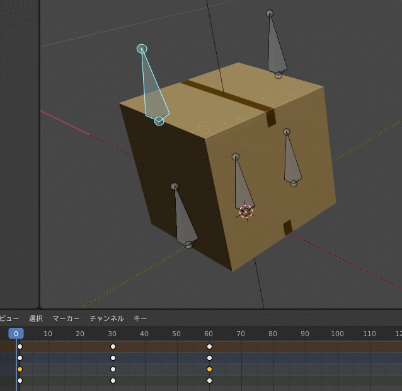
Task: Select the bone on the box's dark left face
Action: pos(183,219)
